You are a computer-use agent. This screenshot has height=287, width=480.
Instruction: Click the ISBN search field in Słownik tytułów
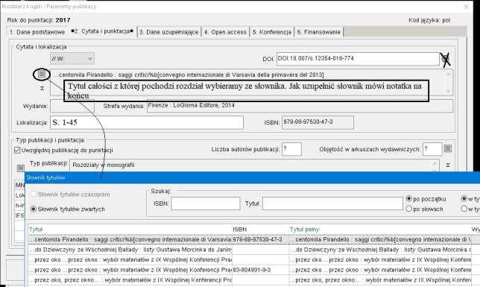click(206, 204)
